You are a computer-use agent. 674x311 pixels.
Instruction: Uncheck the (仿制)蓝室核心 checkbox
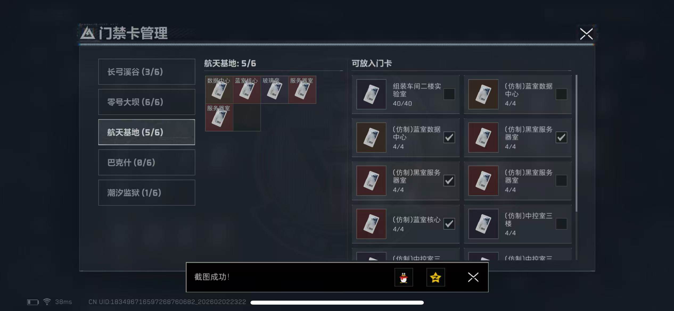[449, 224]
